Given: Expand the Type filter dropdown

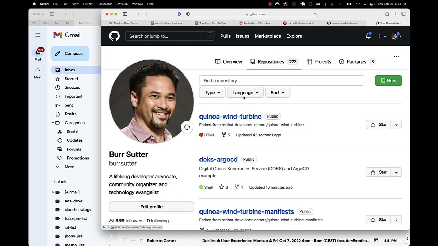Looking at the screenshot, I should (212, 93).
